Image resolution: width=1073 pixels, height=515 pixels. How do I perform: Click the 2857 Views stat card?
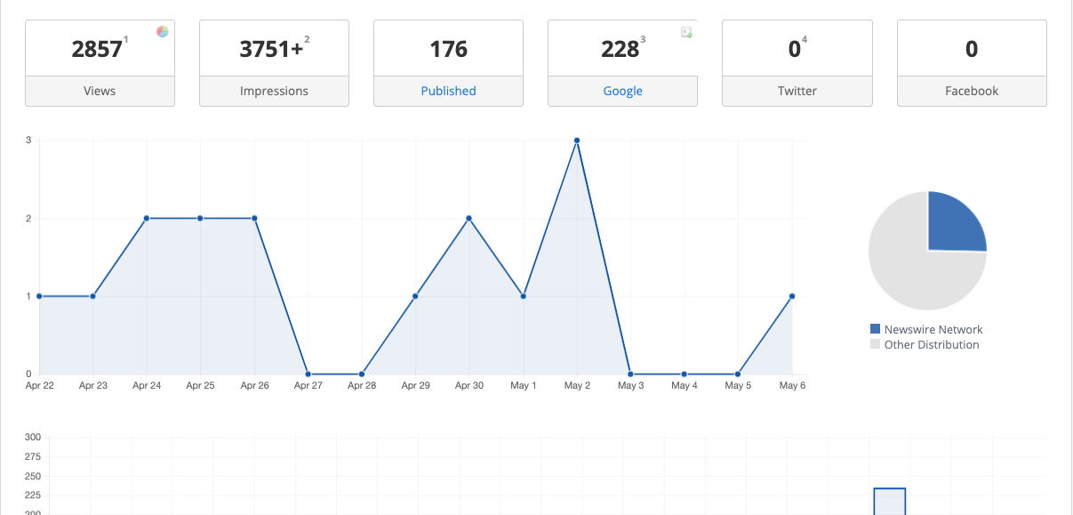coord(100,49)
